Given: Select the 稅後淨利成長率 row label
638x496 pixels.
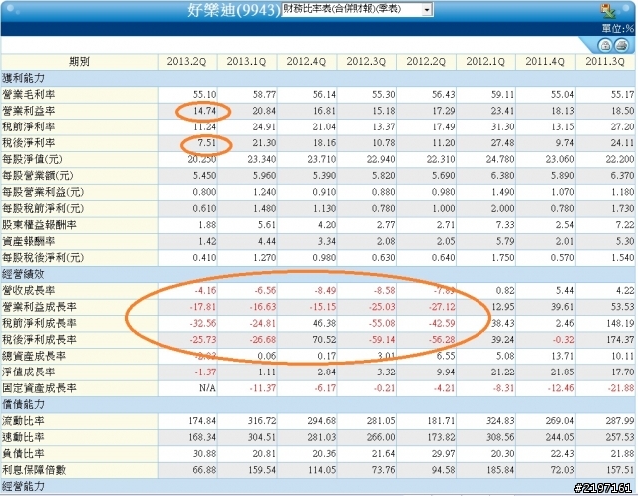Looking at the screenshot, I should (x=39, y=340).
